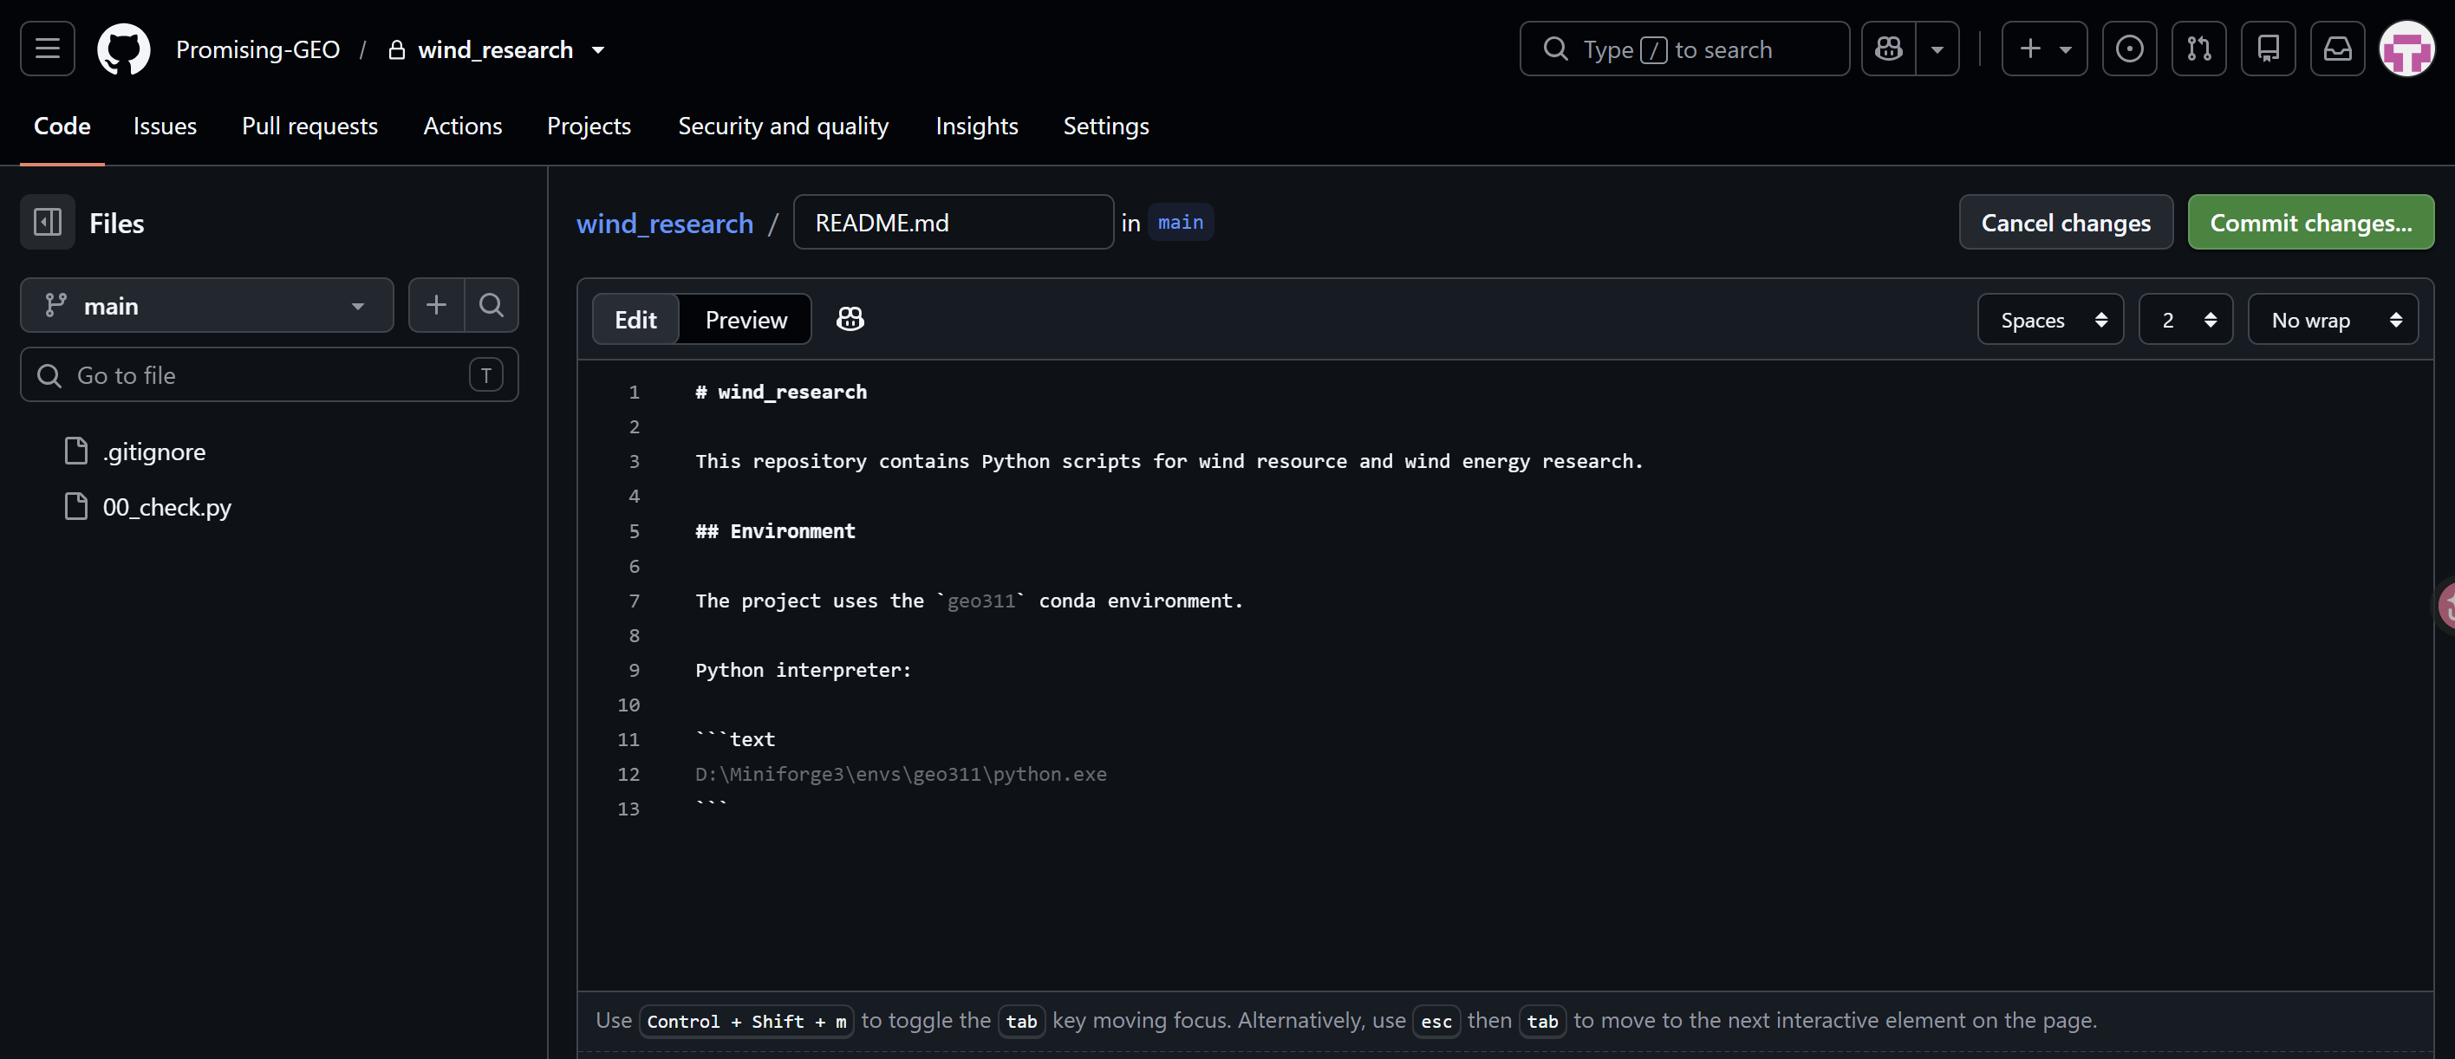Open the Projects tab

pyautogui.click(x=589, y=126)
